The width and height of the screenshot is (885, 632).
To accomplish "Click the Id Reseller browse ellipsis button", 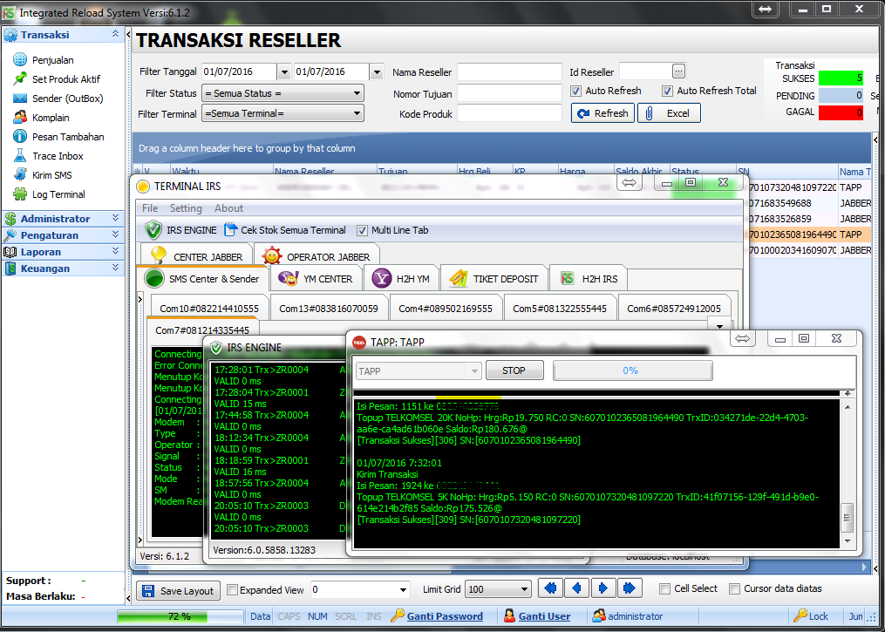I will coord(678,71).
